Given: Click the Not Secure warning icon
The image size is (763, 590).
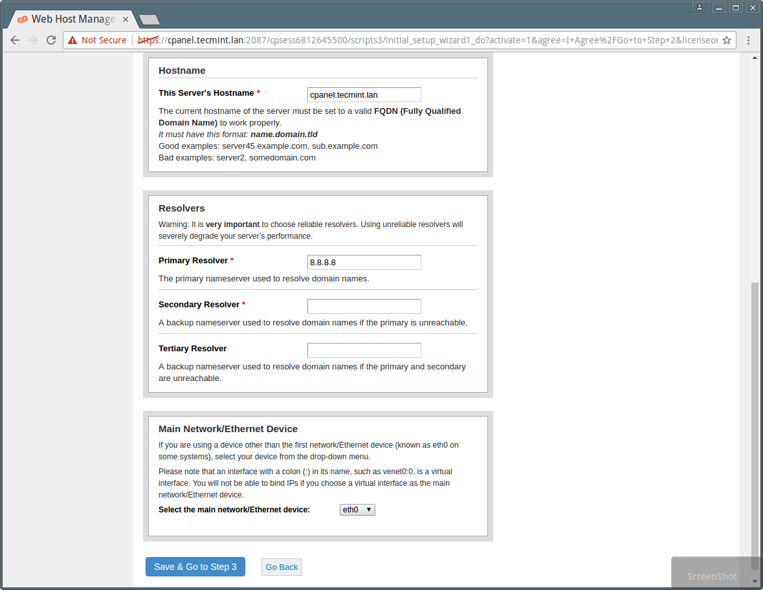Looking at the screenshot, I should point(72,40).
